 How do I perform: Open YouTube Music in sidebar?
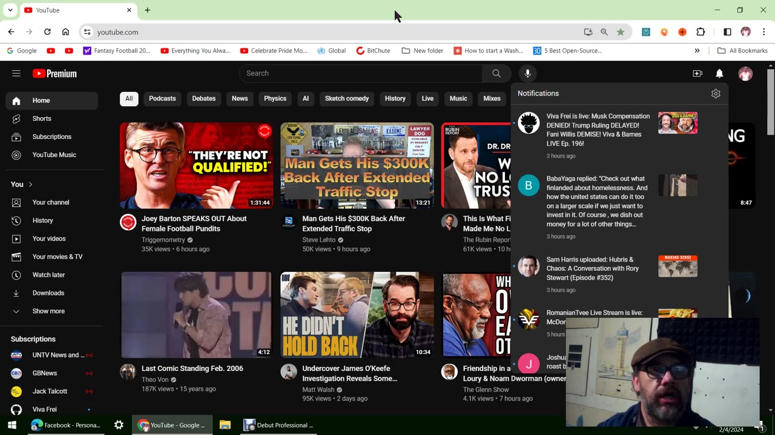click(51, 155)
